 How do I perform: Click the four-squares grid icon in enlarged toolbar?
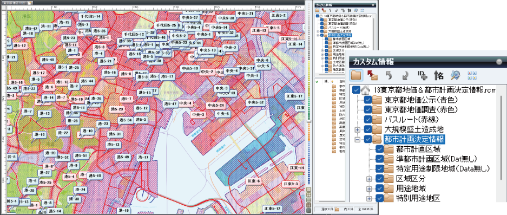tap(472, 75)
